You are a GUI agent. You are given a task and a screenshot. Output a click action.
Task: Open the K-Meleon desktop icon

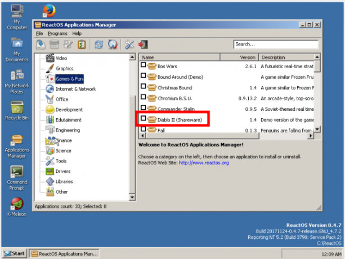(17, 207)
